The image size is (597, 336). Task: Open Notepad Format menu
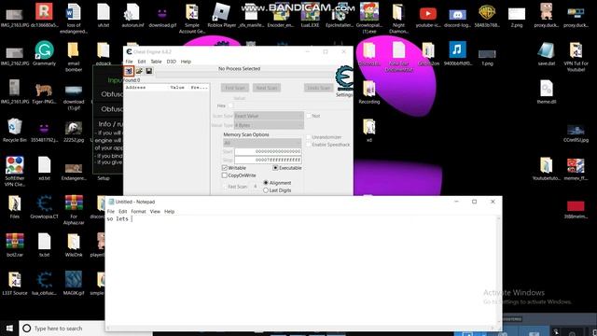click(139, 212)
